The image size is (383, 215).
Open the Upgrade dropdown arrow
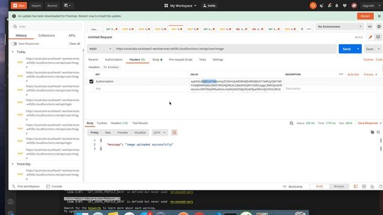[x=379, y=5]
